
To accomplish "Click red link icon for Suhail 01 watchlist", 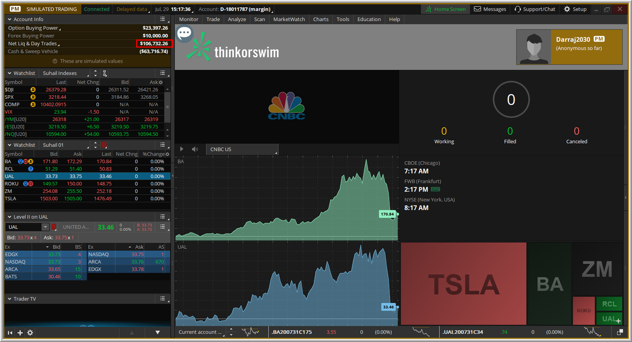I will 104,145.
